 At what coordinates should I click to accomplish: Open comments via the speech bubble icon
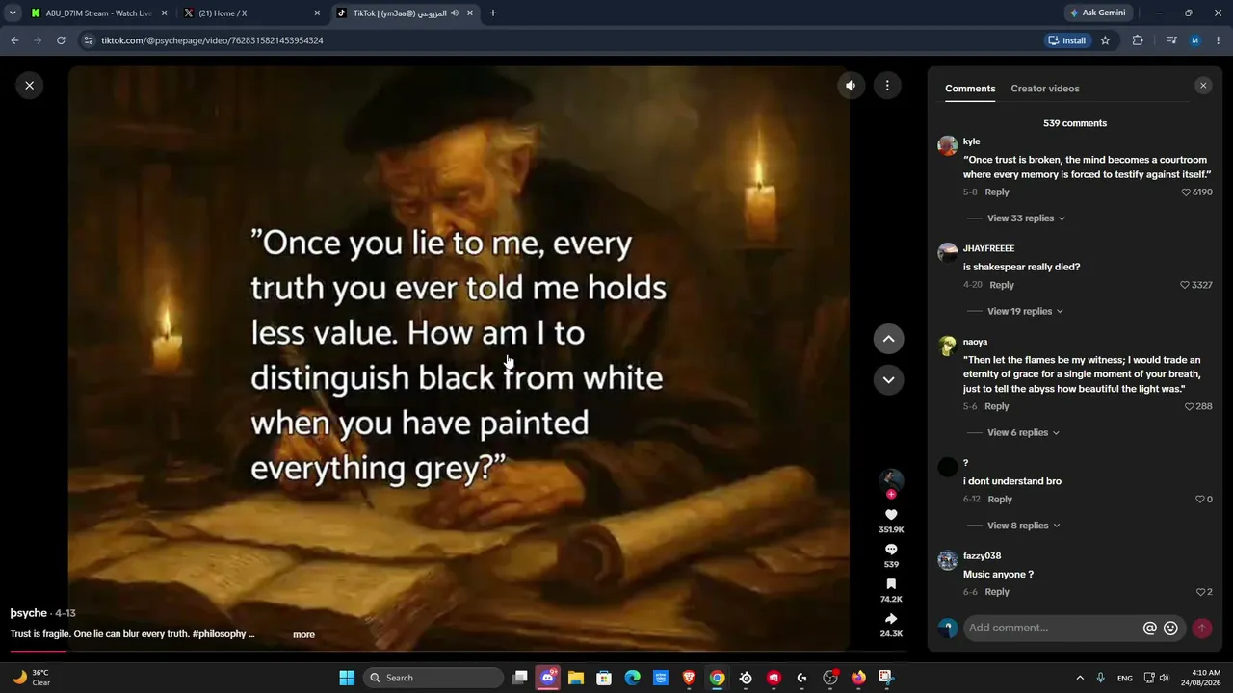tap(891, 550)
